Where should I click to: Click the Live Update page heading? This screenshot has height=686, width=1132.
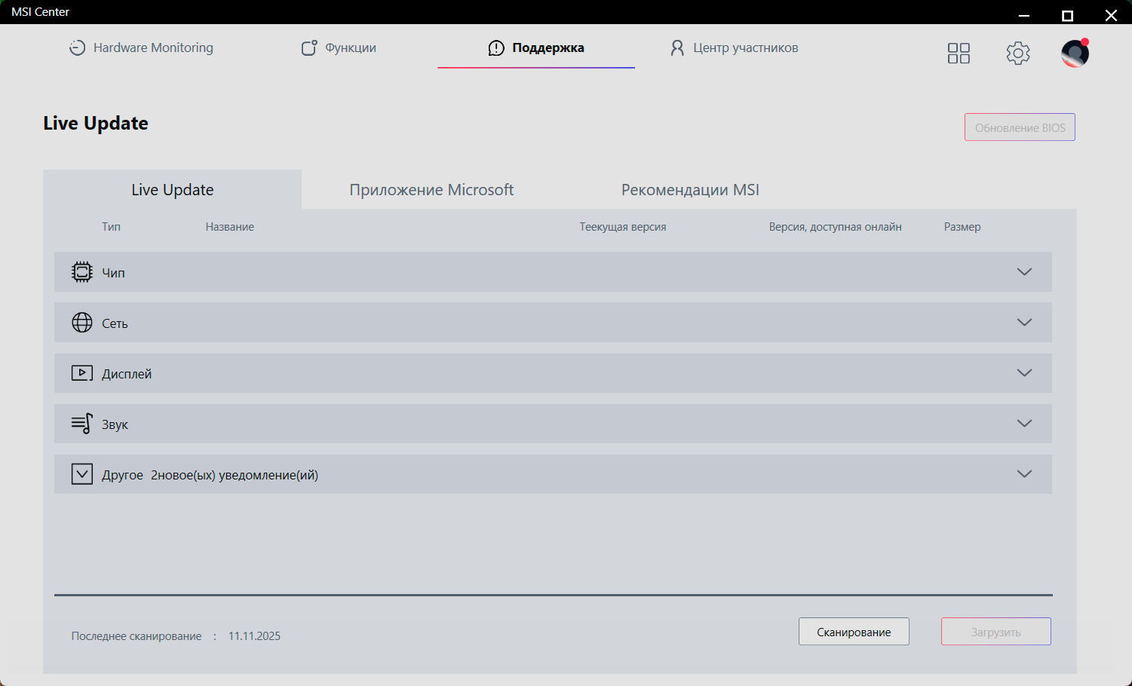[96, 123]
